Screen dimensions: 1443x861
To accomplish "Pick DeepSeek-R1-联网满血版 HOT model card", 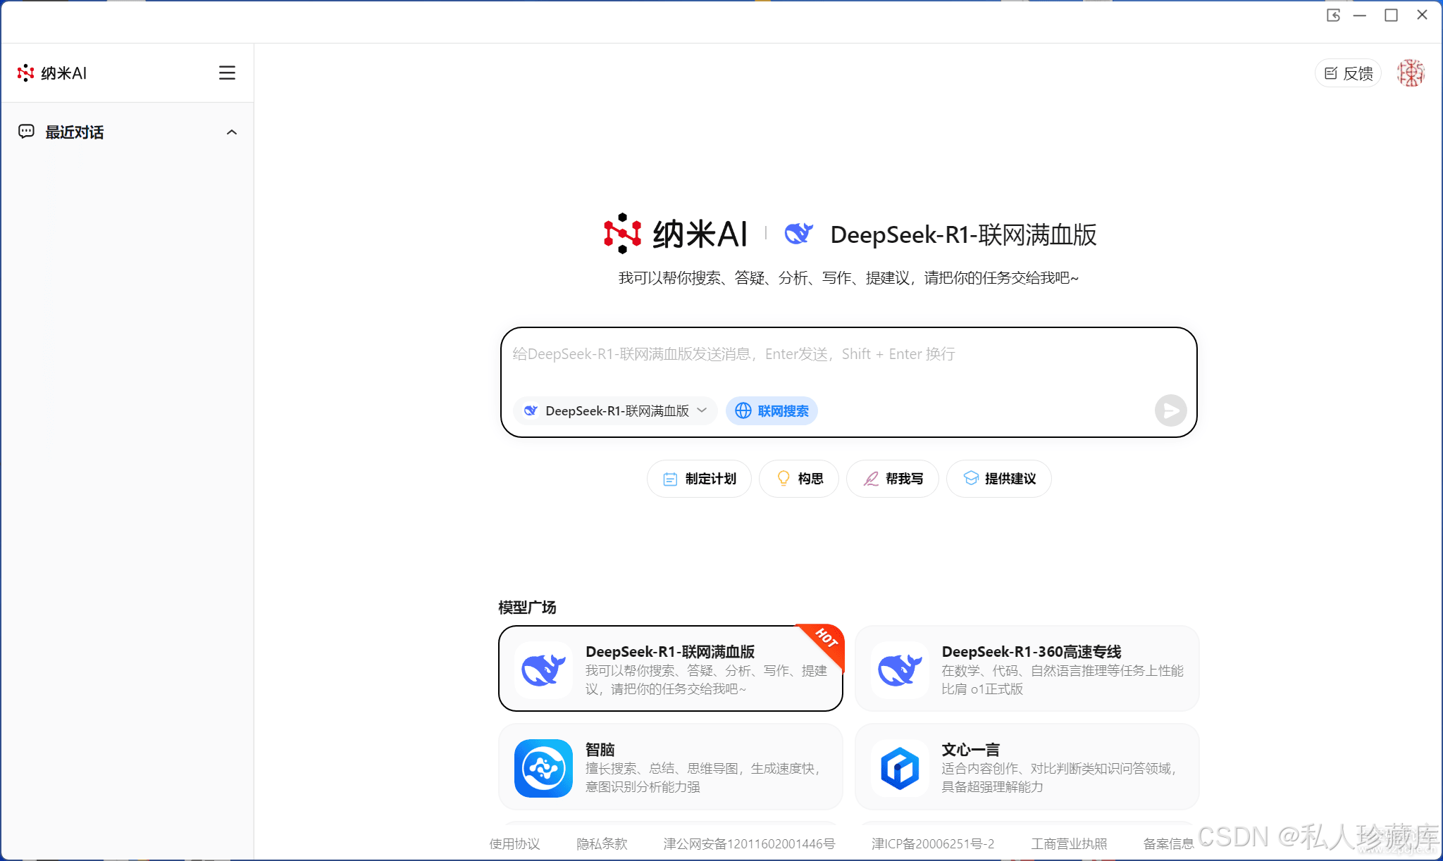I will tap(670, 669).
